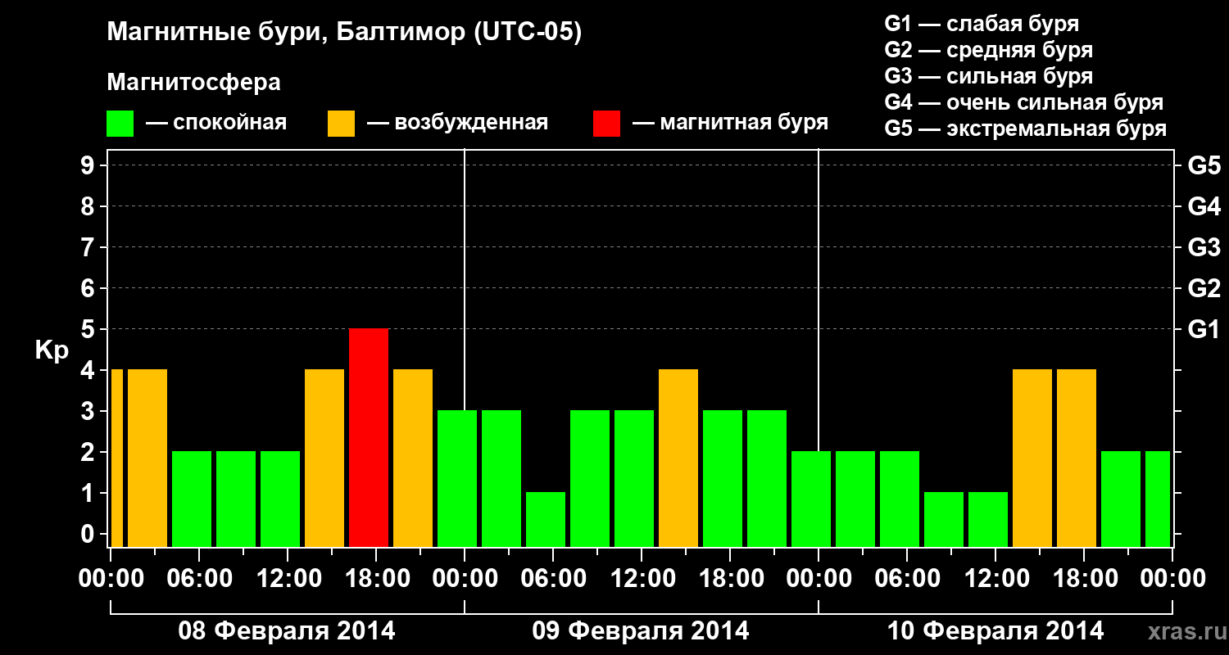The width and height of the screenshot is (1229, 655).
Task: Select the 08 Февраля 2014 date label
Action: click(x=287, y=631)
